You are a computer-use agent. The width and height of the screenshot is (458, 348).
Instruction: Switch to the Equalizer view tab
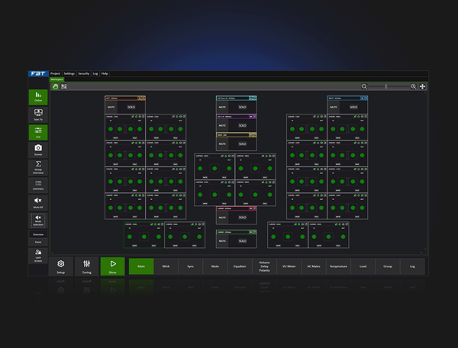[x=240, y=266]
